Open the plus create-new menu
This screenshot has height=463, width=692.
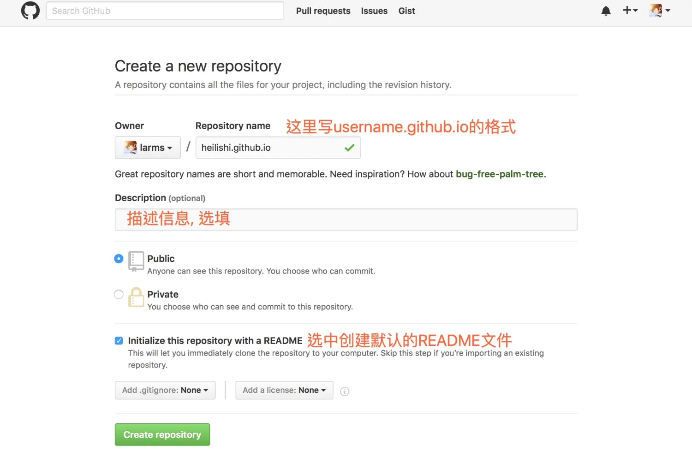tap(630, 10)
